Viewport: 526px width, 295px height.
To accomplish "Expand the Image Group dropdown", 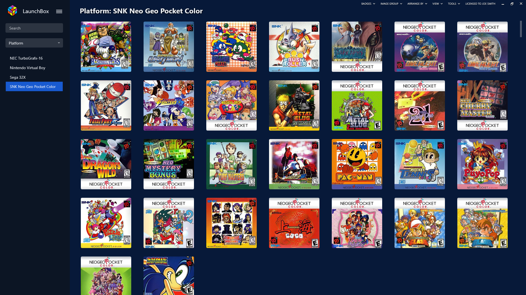I will point(391,4).
